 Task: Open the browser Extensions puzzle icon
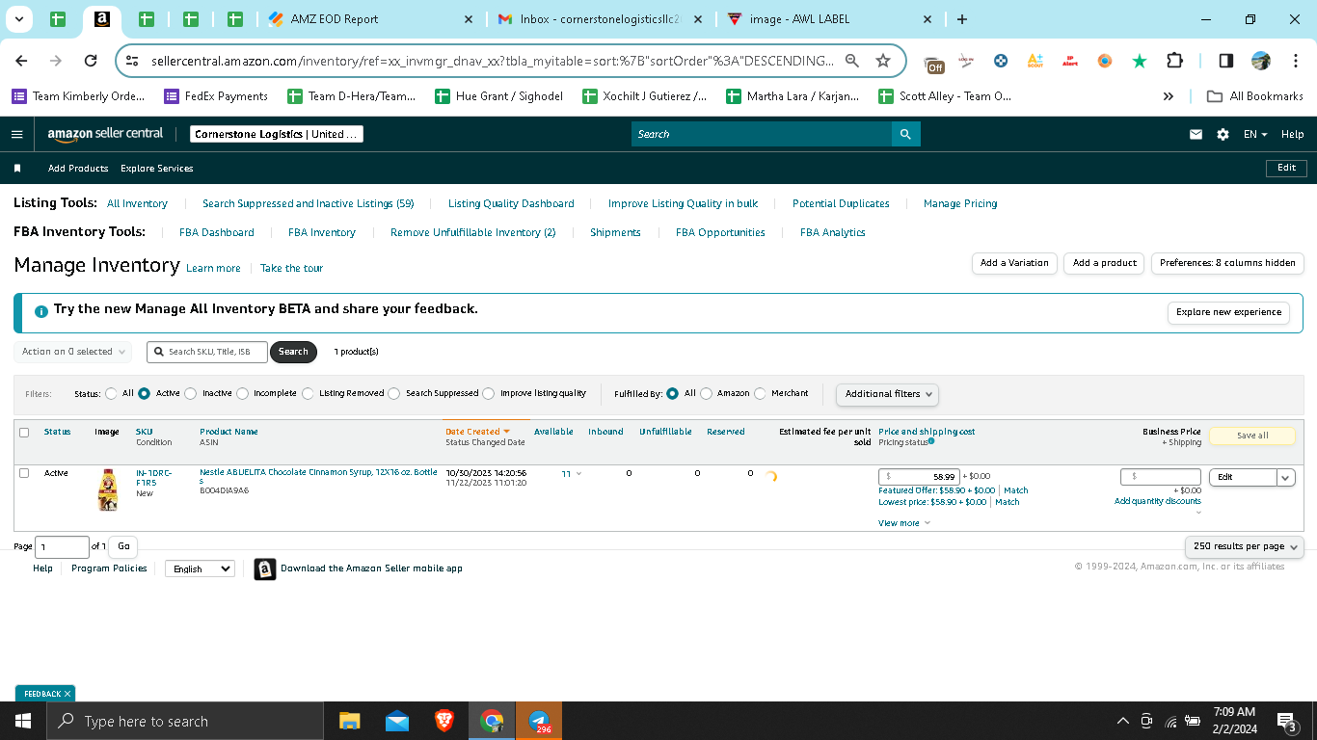click(1174, 61)
